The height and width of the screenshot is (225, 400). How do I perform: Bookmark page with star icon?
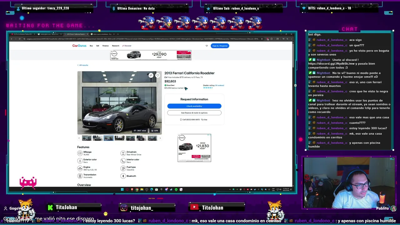click(262, 39)
